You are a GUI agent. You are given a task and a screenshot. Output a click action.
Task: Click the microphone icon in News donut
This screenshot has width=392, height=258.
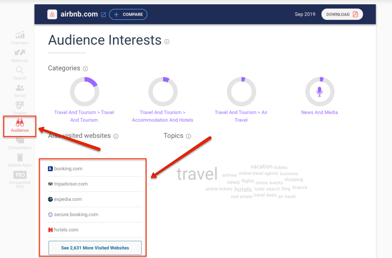click(x=320, y=92)
